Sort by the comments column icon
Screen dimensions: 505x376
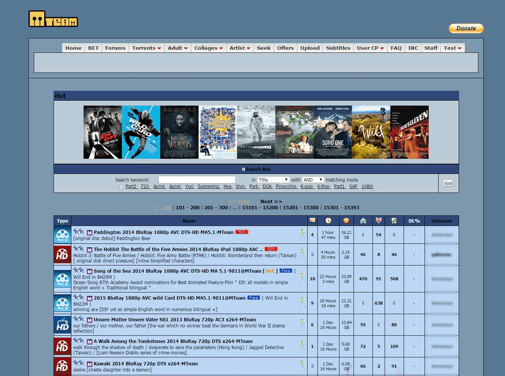312,221
